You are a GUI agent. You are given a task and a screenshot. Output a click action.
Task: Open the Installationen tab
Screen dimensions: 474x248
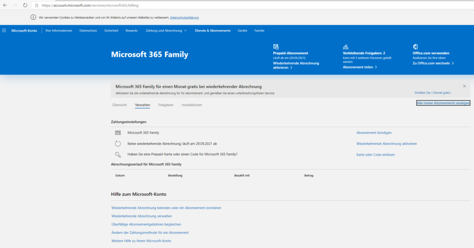192,105
